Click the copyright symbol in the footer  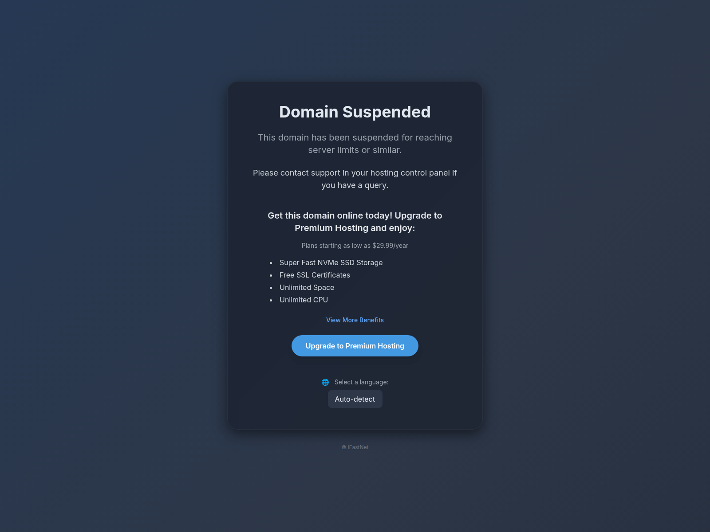pos(344,447)
